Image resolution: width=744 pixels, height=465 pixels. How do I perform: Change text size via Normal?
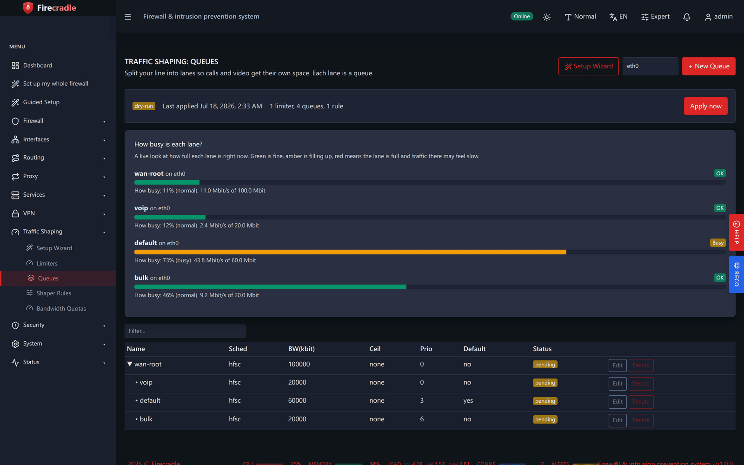tap(580, 17)
